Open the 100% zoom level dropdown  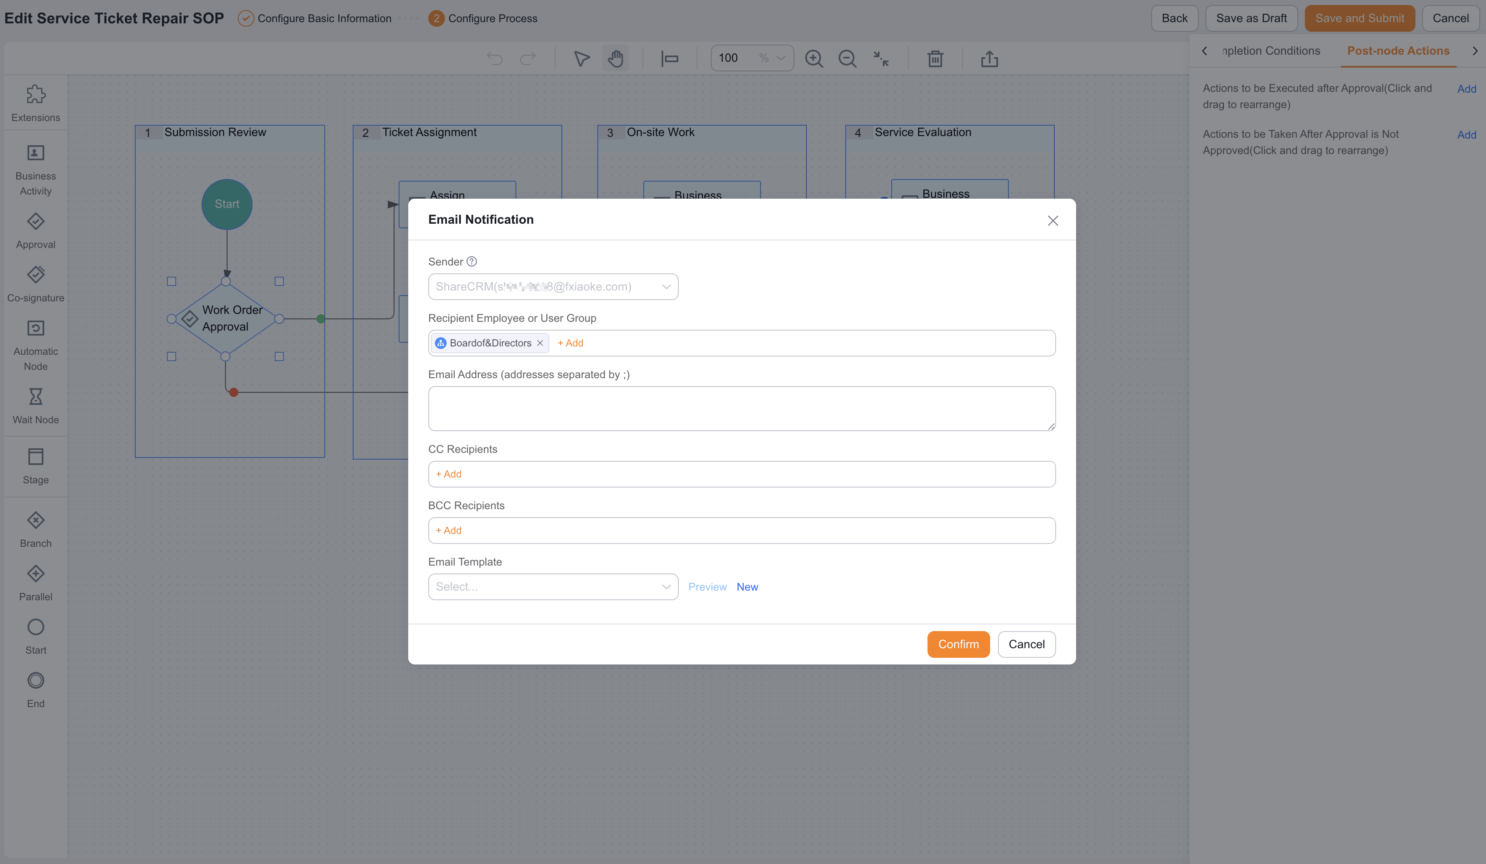(x=753, y=58)
